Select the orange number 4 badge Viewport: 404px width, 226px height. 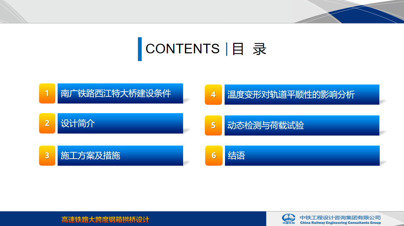pyautogui.click(x=213, y=95)
